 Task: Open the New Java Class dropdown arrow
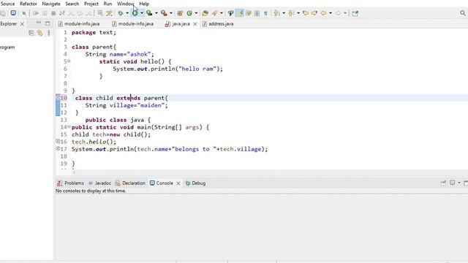point(196,13)
